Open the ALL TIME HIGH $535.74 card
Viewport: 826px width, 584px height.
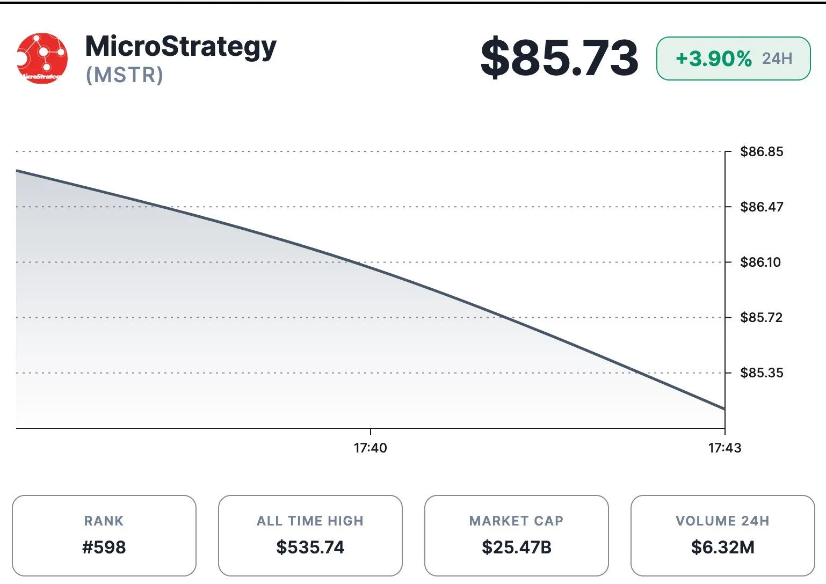[310, 535]
